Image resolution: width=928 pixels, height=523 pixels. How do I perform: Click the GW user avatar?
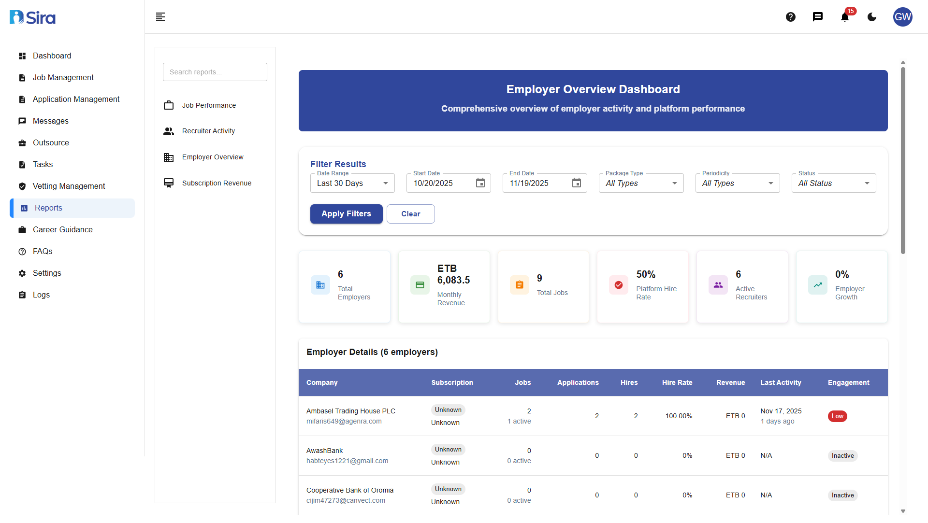[x=903, y=17]
